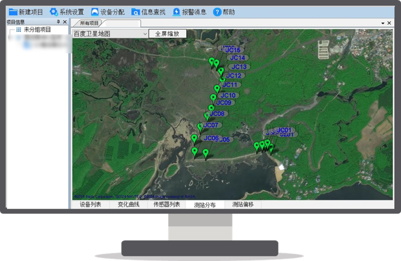Open 系统设置 gear icon

tap(54, 12)
